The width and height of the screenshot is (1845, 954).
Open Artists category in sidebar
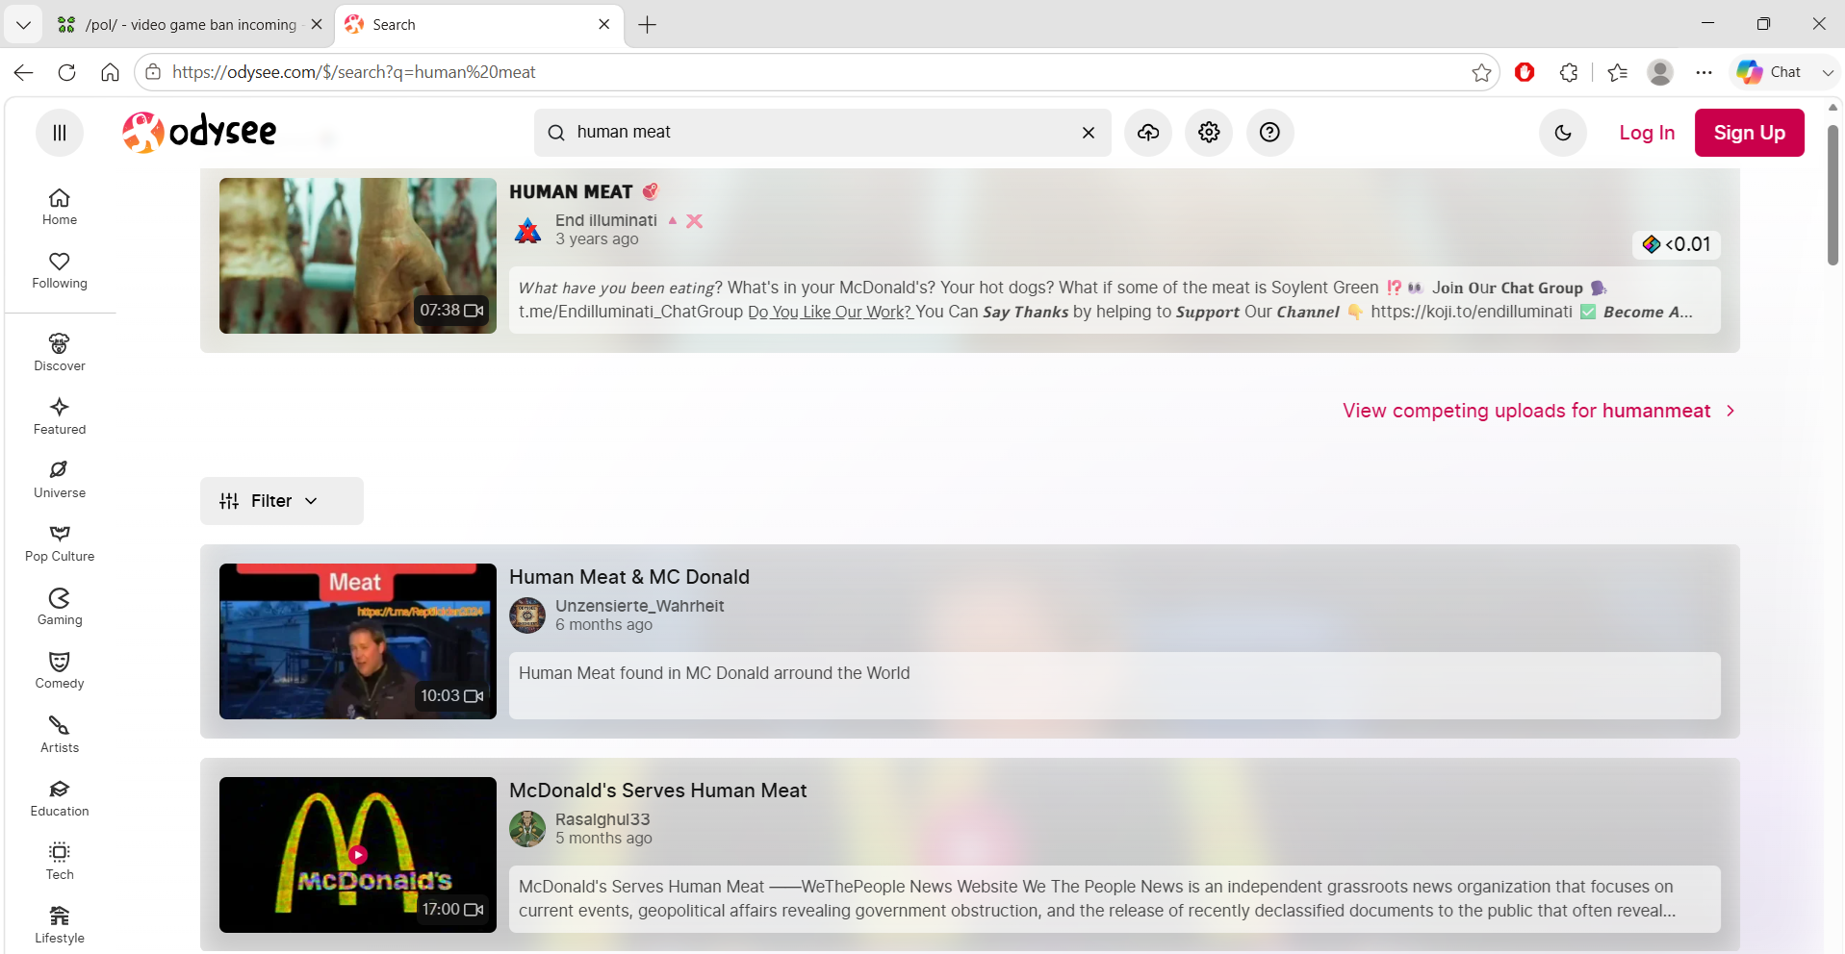60,735
